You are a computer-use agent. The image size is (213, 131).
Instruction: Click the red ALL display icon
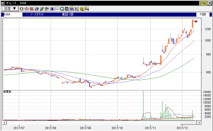tap(32, 9)
